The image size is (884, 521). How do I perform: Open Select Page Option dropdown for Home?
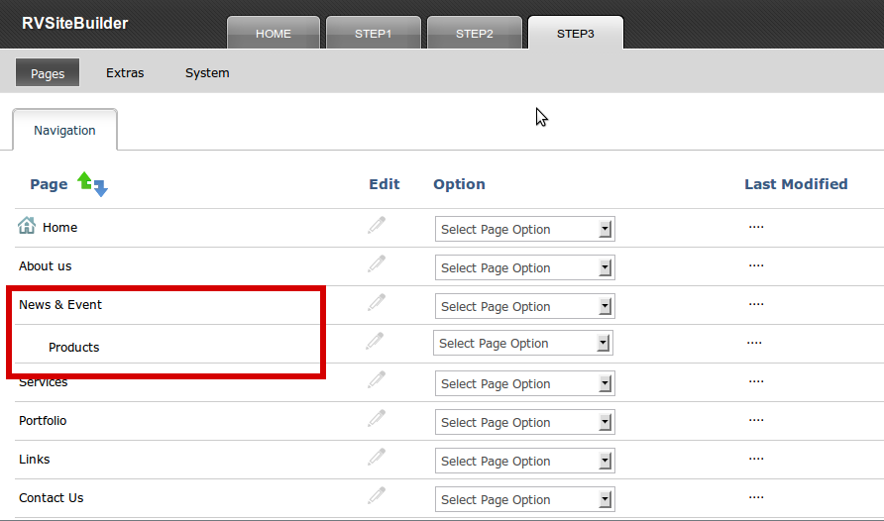(525, 229)
